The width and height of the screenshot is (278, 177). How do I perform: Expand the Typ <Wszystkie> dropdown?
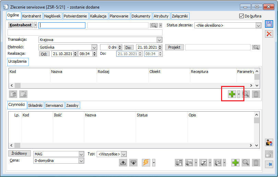coord(124,154)
